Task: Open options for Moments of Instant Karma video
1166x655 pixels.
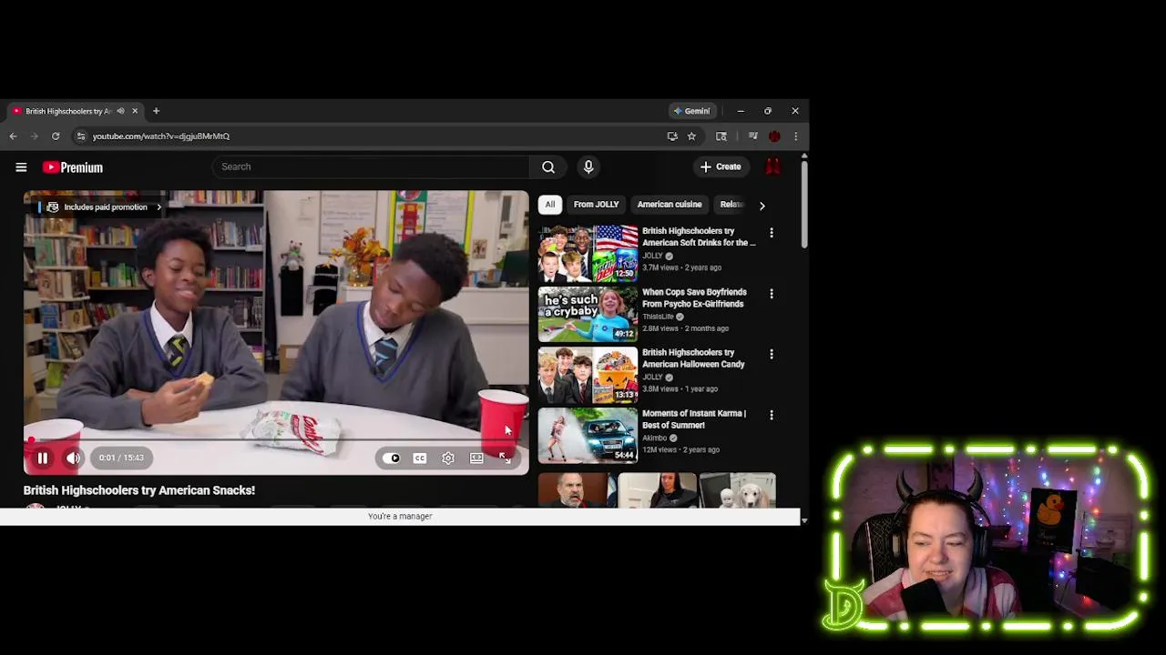Action: tap(772, 415)
